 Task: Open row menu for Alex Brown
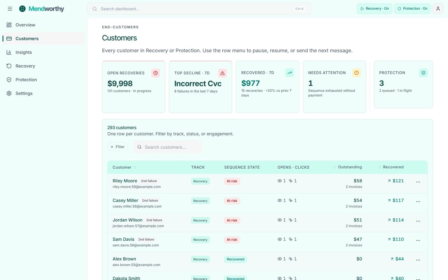(x=418, y=260)
